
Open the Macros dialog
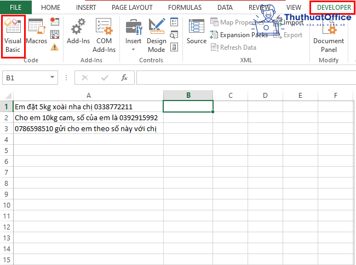(37, 32)
